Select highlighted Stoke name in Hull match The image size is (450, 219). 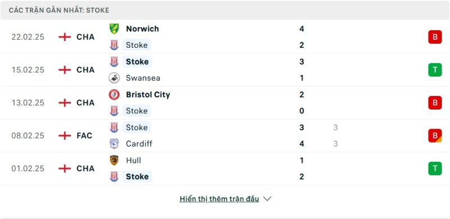pyautogui.click(x=137, y=176)
